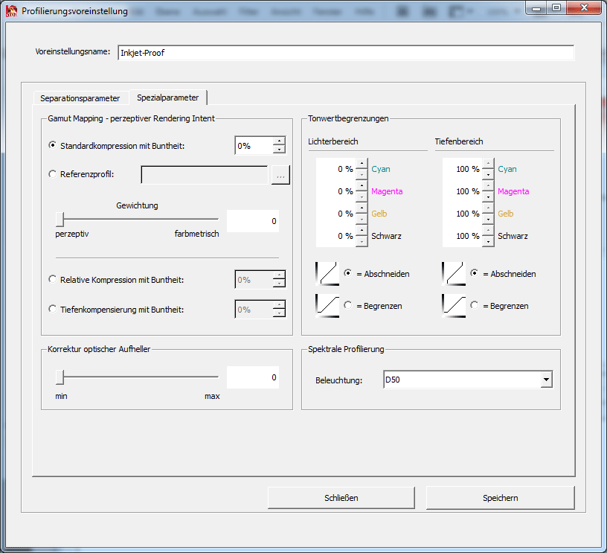Click the Schließen button
The width and height of the screenshot is (607, 553).
pos(341,498)
